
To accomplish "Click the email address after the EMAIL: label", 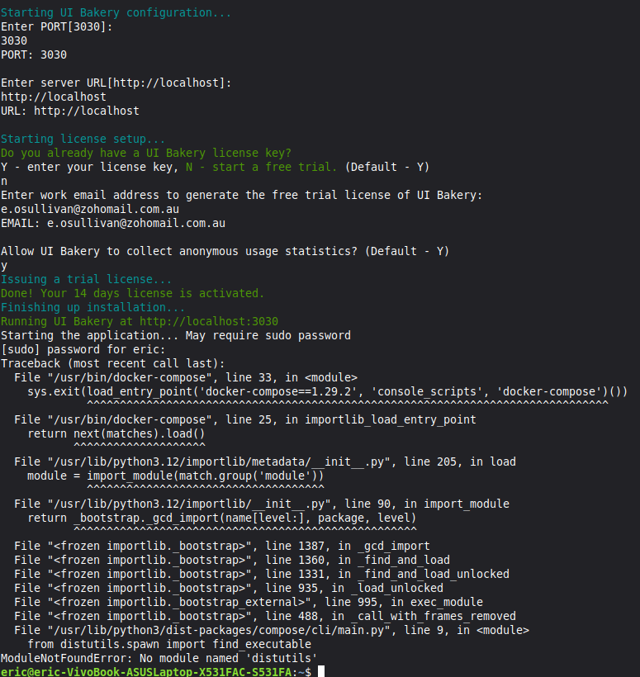I will coord(136,223).
